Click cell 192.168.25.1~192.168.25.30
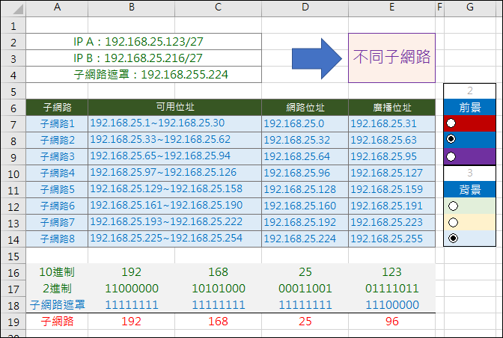 pyautogui.click(x=175, y=123)
